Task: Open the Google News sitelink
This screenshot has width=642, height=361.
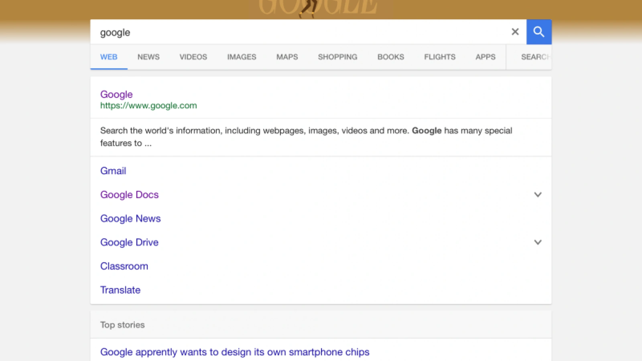Action: (x=130, y=219)
